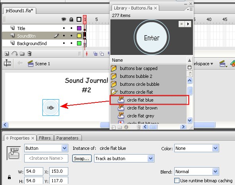Open the Button symbol type dropdown
Viewport: 235px width, 185px height.
(46, 148)
